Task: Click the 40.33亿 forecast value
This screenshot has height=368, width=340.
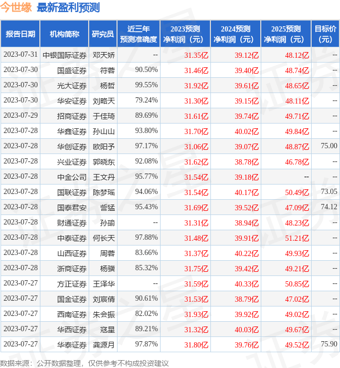Action: click(x=247, y=284)
